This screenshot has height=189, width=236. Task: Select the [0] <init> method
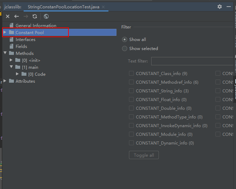coord(31,60)
